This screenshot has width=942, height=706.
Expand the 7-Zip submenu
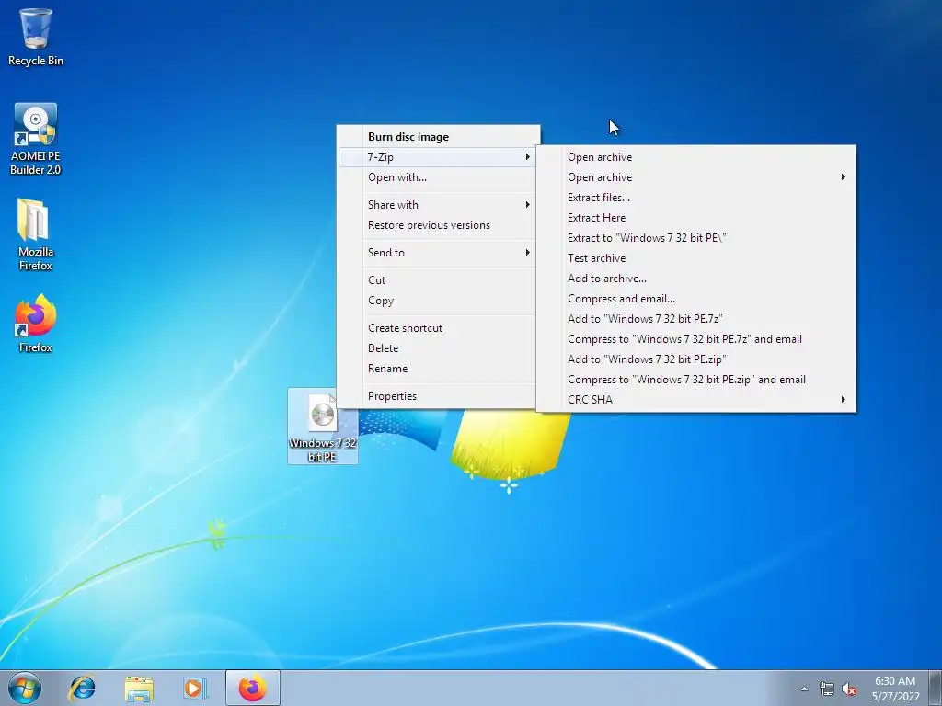[x=437, y=157]
